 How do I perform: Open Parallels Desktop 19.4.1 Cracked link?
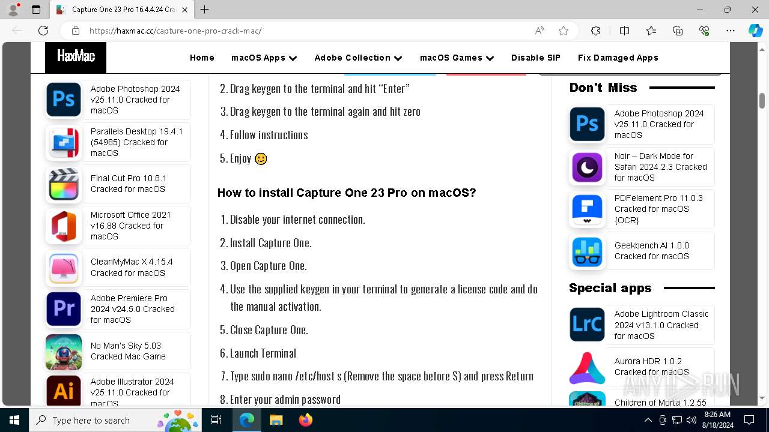137,142
